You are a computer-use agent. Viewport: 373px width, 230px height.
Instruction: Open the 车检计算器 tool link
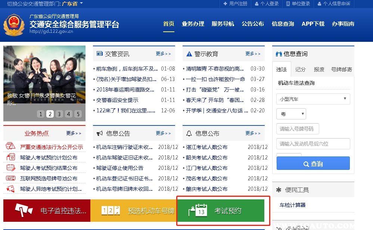tap(293, 205)
